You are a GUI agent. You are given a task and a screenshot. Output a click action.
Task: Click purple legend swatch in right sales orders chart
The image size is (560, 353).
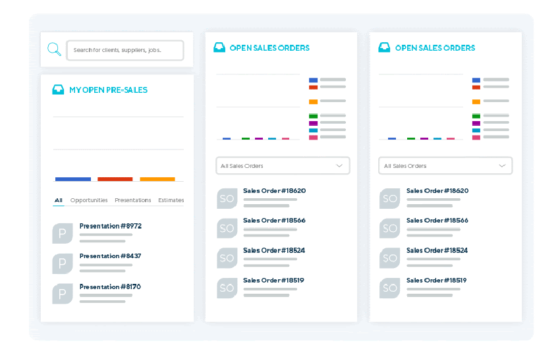476,123
